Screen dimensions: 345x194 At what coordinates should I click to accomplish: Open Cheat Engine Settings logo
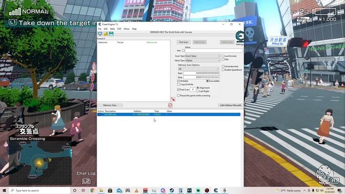tap(239, 37)
